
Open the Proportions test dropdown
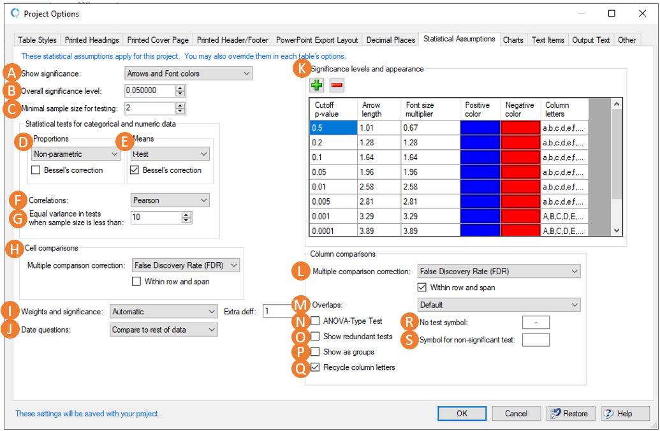coord(76,154)
